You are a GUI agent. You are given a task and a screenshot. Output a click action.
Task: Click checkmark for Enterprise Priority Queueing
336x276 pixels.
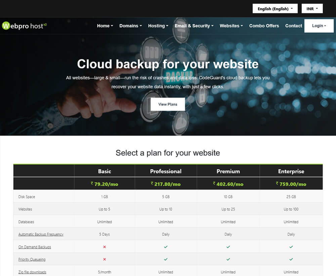click(x=291, y=259)
